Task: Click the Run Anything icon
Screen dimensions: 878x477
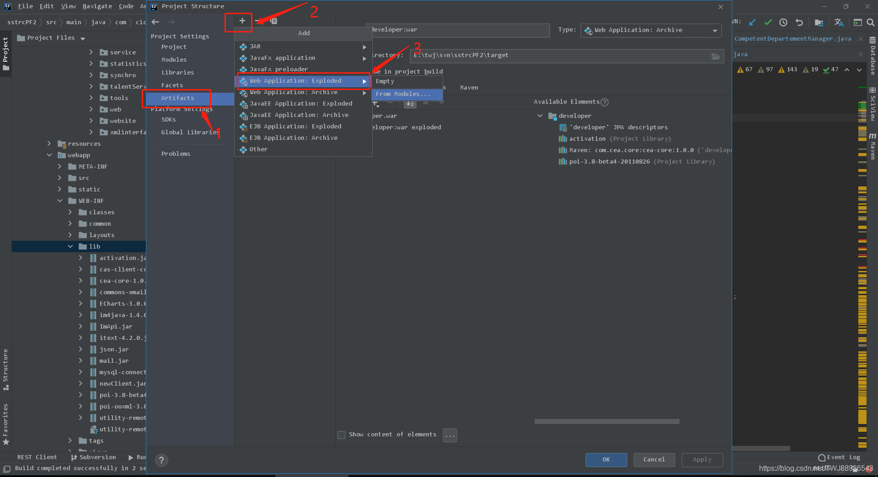Action: [x=858, y=22]
